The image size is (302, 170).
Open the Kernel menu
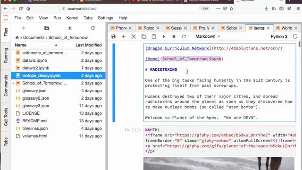click(x=72, y=18)
